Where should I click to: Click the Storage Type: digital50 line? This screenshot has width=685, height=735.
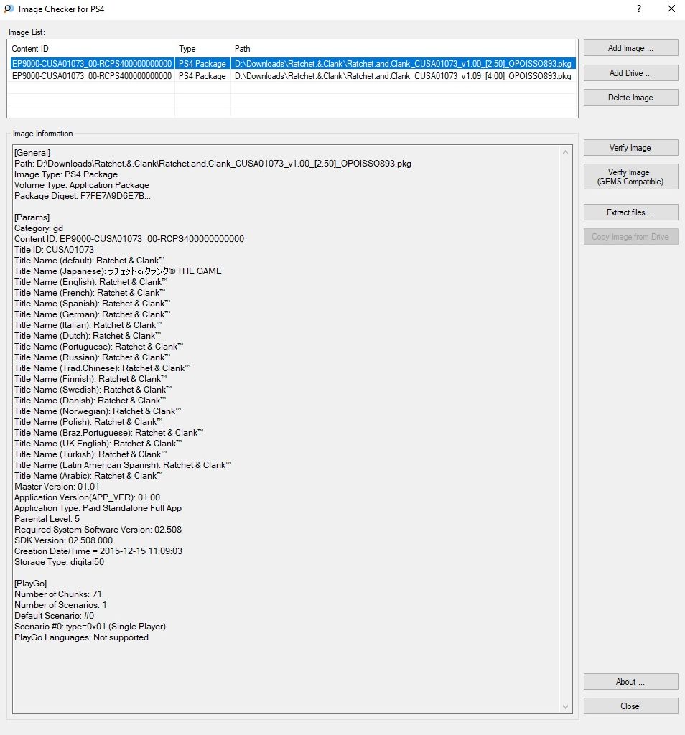click(59, 563)
